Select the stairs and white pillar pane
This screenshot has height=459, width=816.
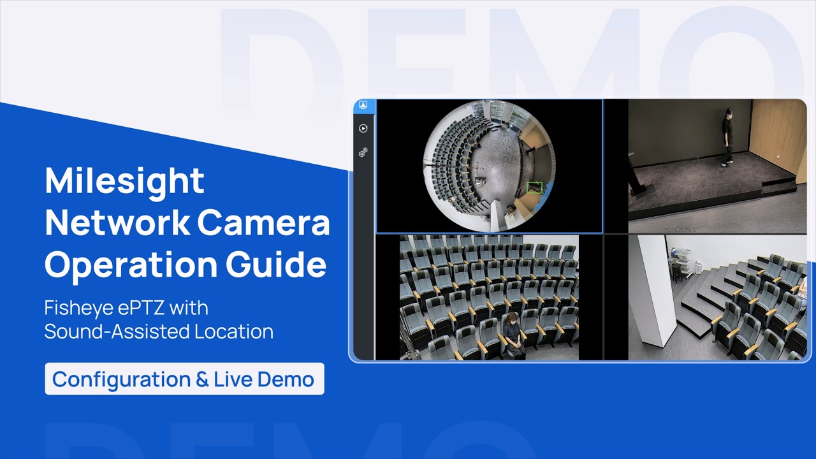[705, 298]
